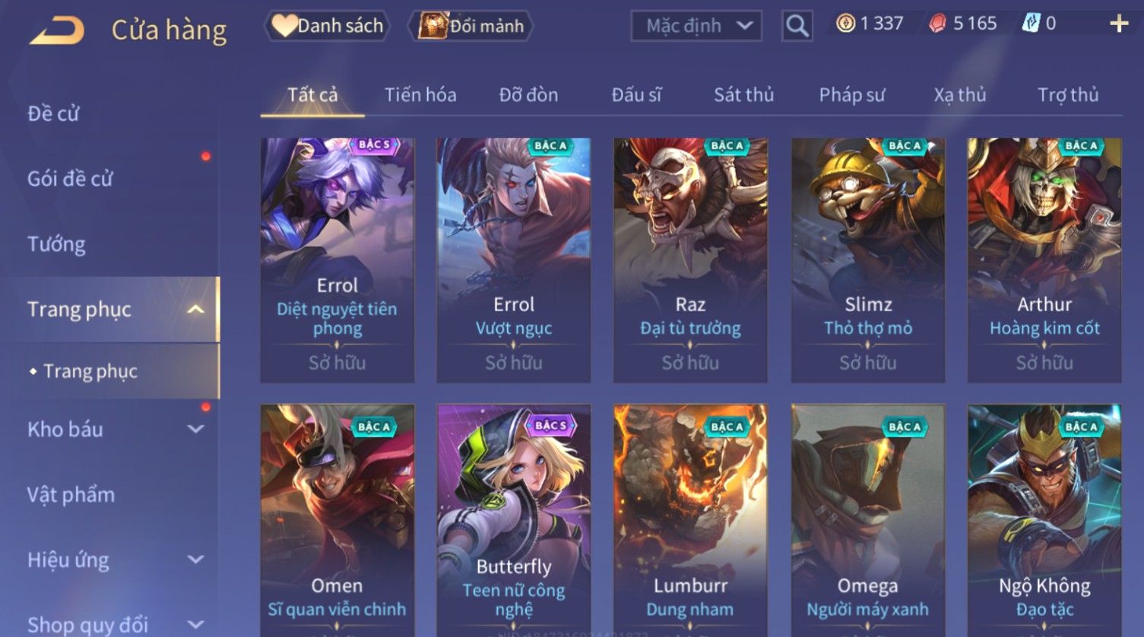Switch to the Pháp sư tab
Image resolution: width=1144 pixels, height=637 pixels.
[851, 95]
